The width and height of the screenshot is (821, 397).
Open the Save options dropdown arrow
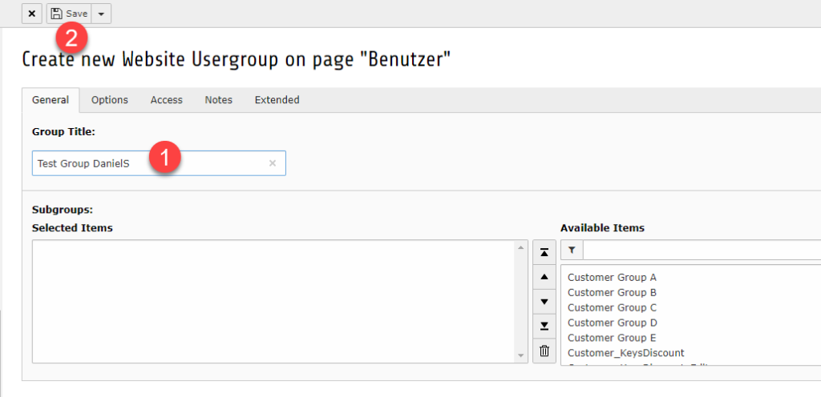[x=101, y=14]
